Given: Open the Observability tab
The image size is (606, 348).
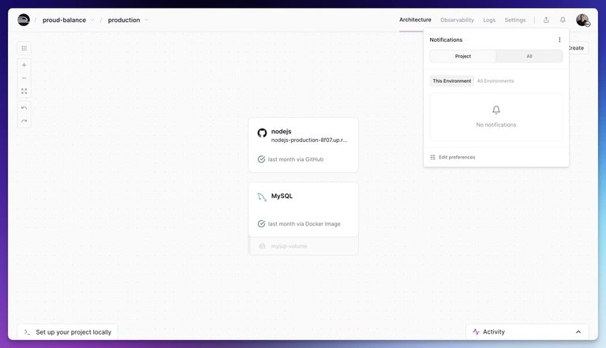Looking at the screenshot, I should (x=457, y=20).
